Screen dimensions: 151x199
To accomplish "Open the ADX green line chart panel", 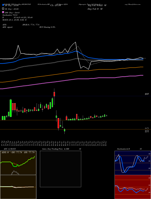I will tap(18, 163).
